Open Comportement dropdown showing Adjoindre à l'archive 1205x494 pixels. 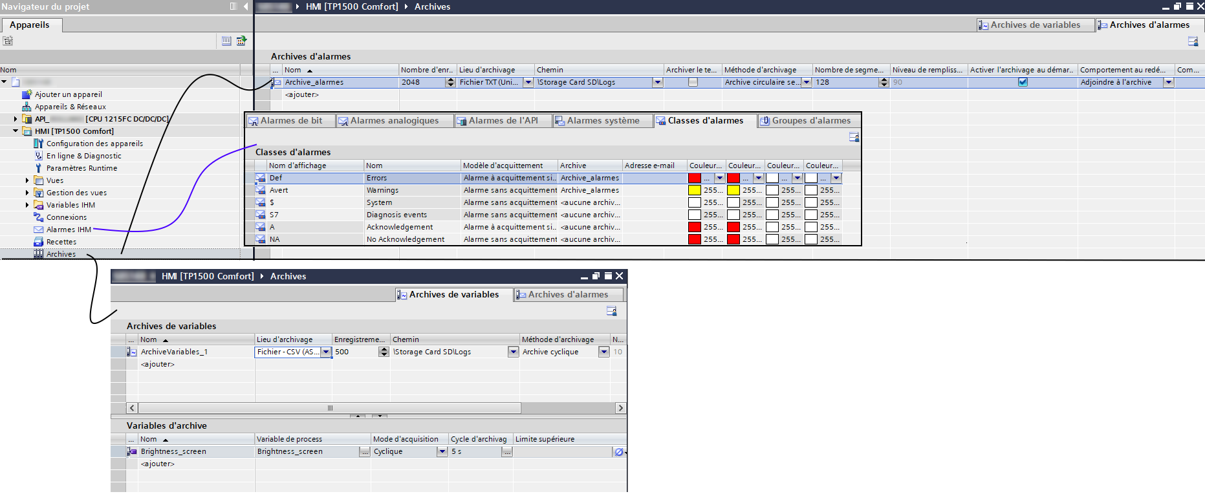point(1169,82)
